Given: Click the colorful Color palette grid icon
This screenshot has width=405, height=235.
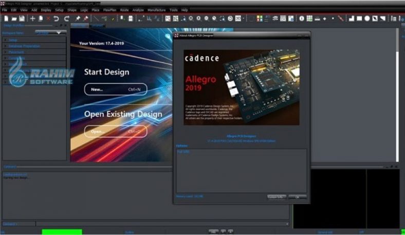Looking at the screenshot, I should click(x=259, y=19).
